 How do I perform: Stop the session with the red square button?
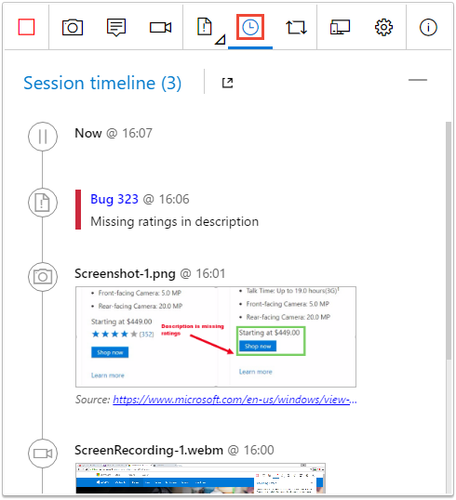point(26,27)
